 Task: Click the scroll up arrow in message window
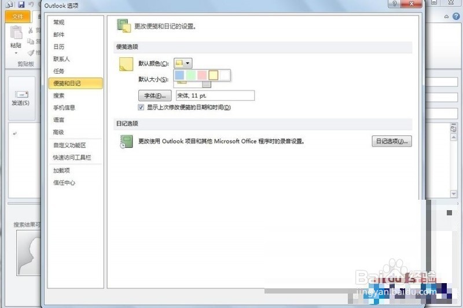[x=454, y=137]
